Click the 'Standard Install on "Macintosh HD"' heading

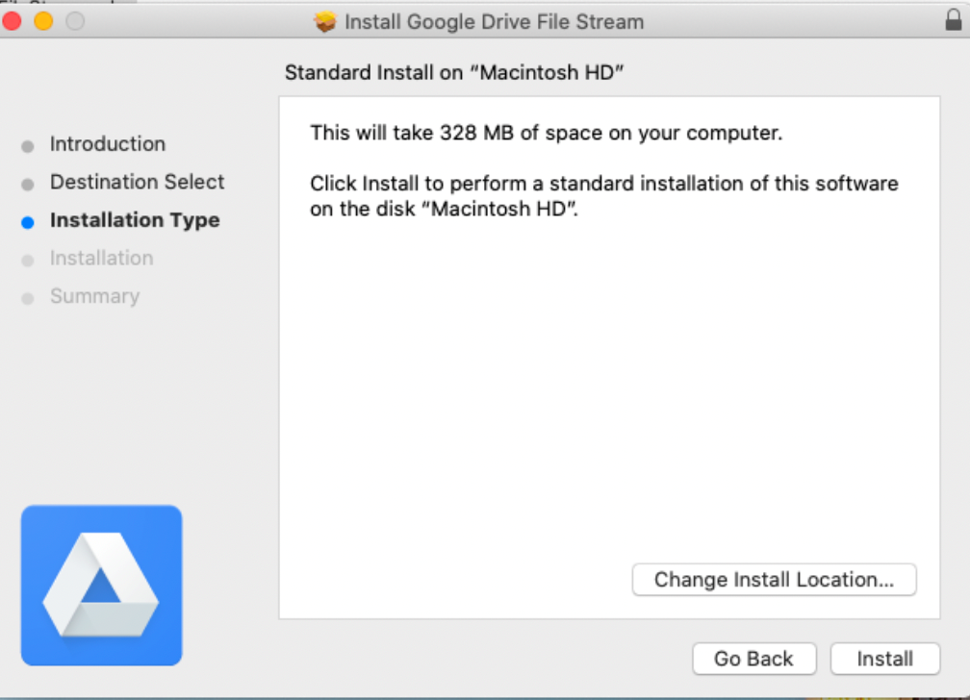pyautogui.click(x=454, y=72)
